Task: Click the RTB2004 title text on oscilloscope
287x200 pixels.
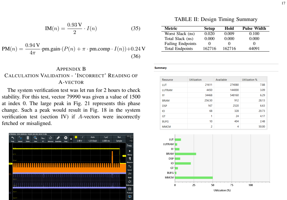Action: click(x=28, y=134)
